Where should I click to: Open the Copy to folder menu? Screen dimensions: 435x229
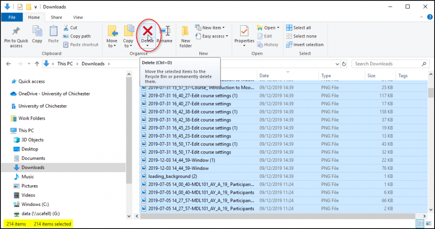[x=128, y=36]
